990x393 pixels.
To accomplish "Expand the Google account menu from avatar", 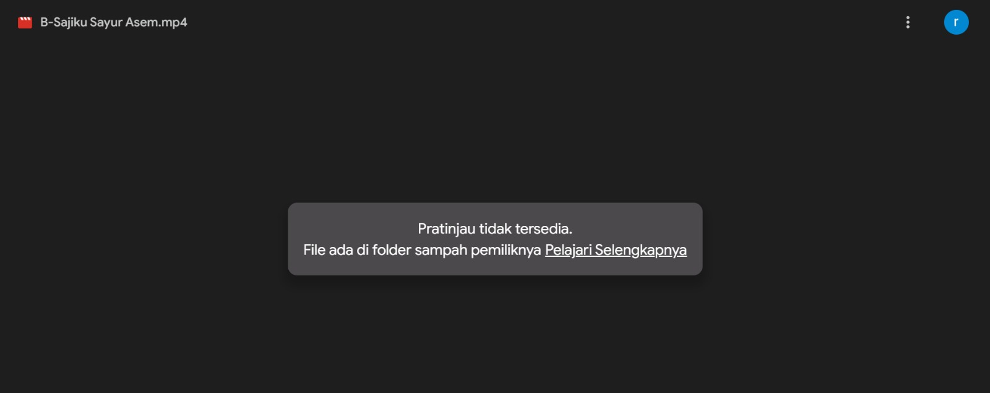I will [956, 22].
